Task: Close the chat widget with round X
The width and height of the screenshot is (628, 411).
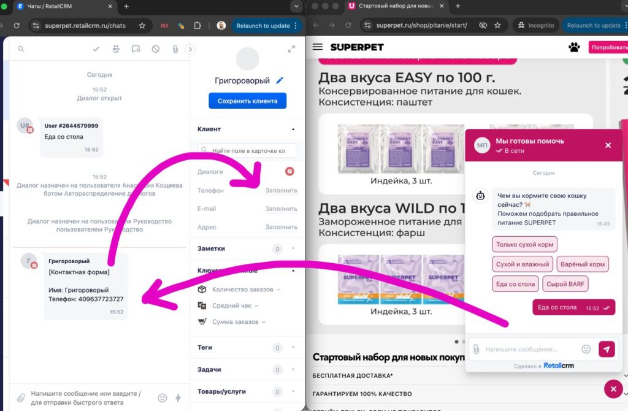Action: coord(613,389)
